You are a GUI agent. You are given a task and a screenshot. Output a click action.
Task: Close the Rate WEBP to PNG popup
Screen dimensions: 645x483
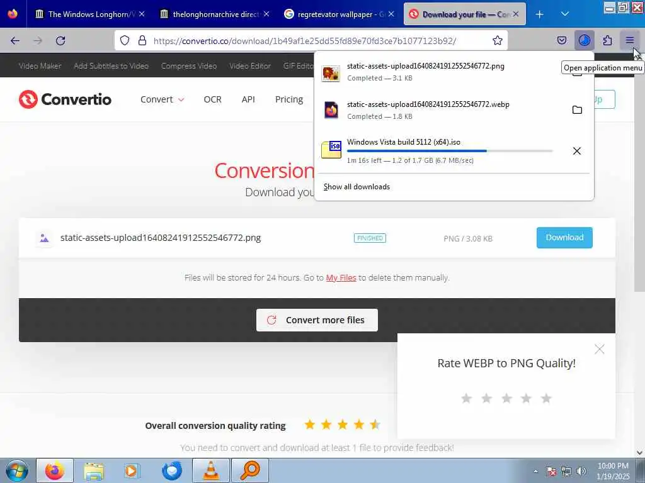point(600,349)
